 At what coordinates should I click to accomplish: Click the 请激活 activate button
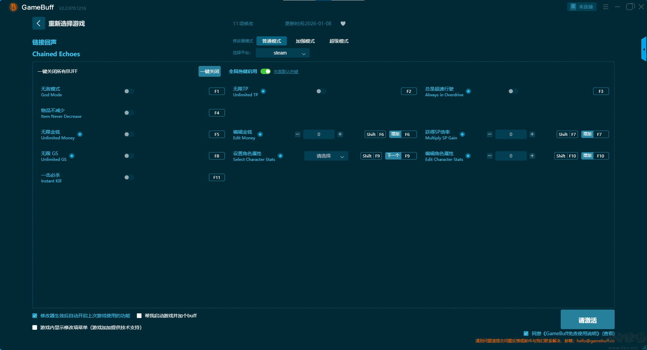click(x=587, y=320)
